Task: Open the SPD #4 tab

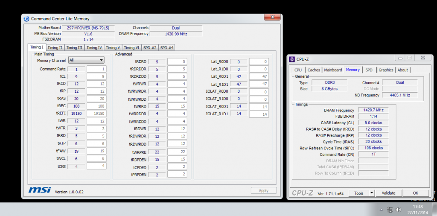Action: (167, 48)
